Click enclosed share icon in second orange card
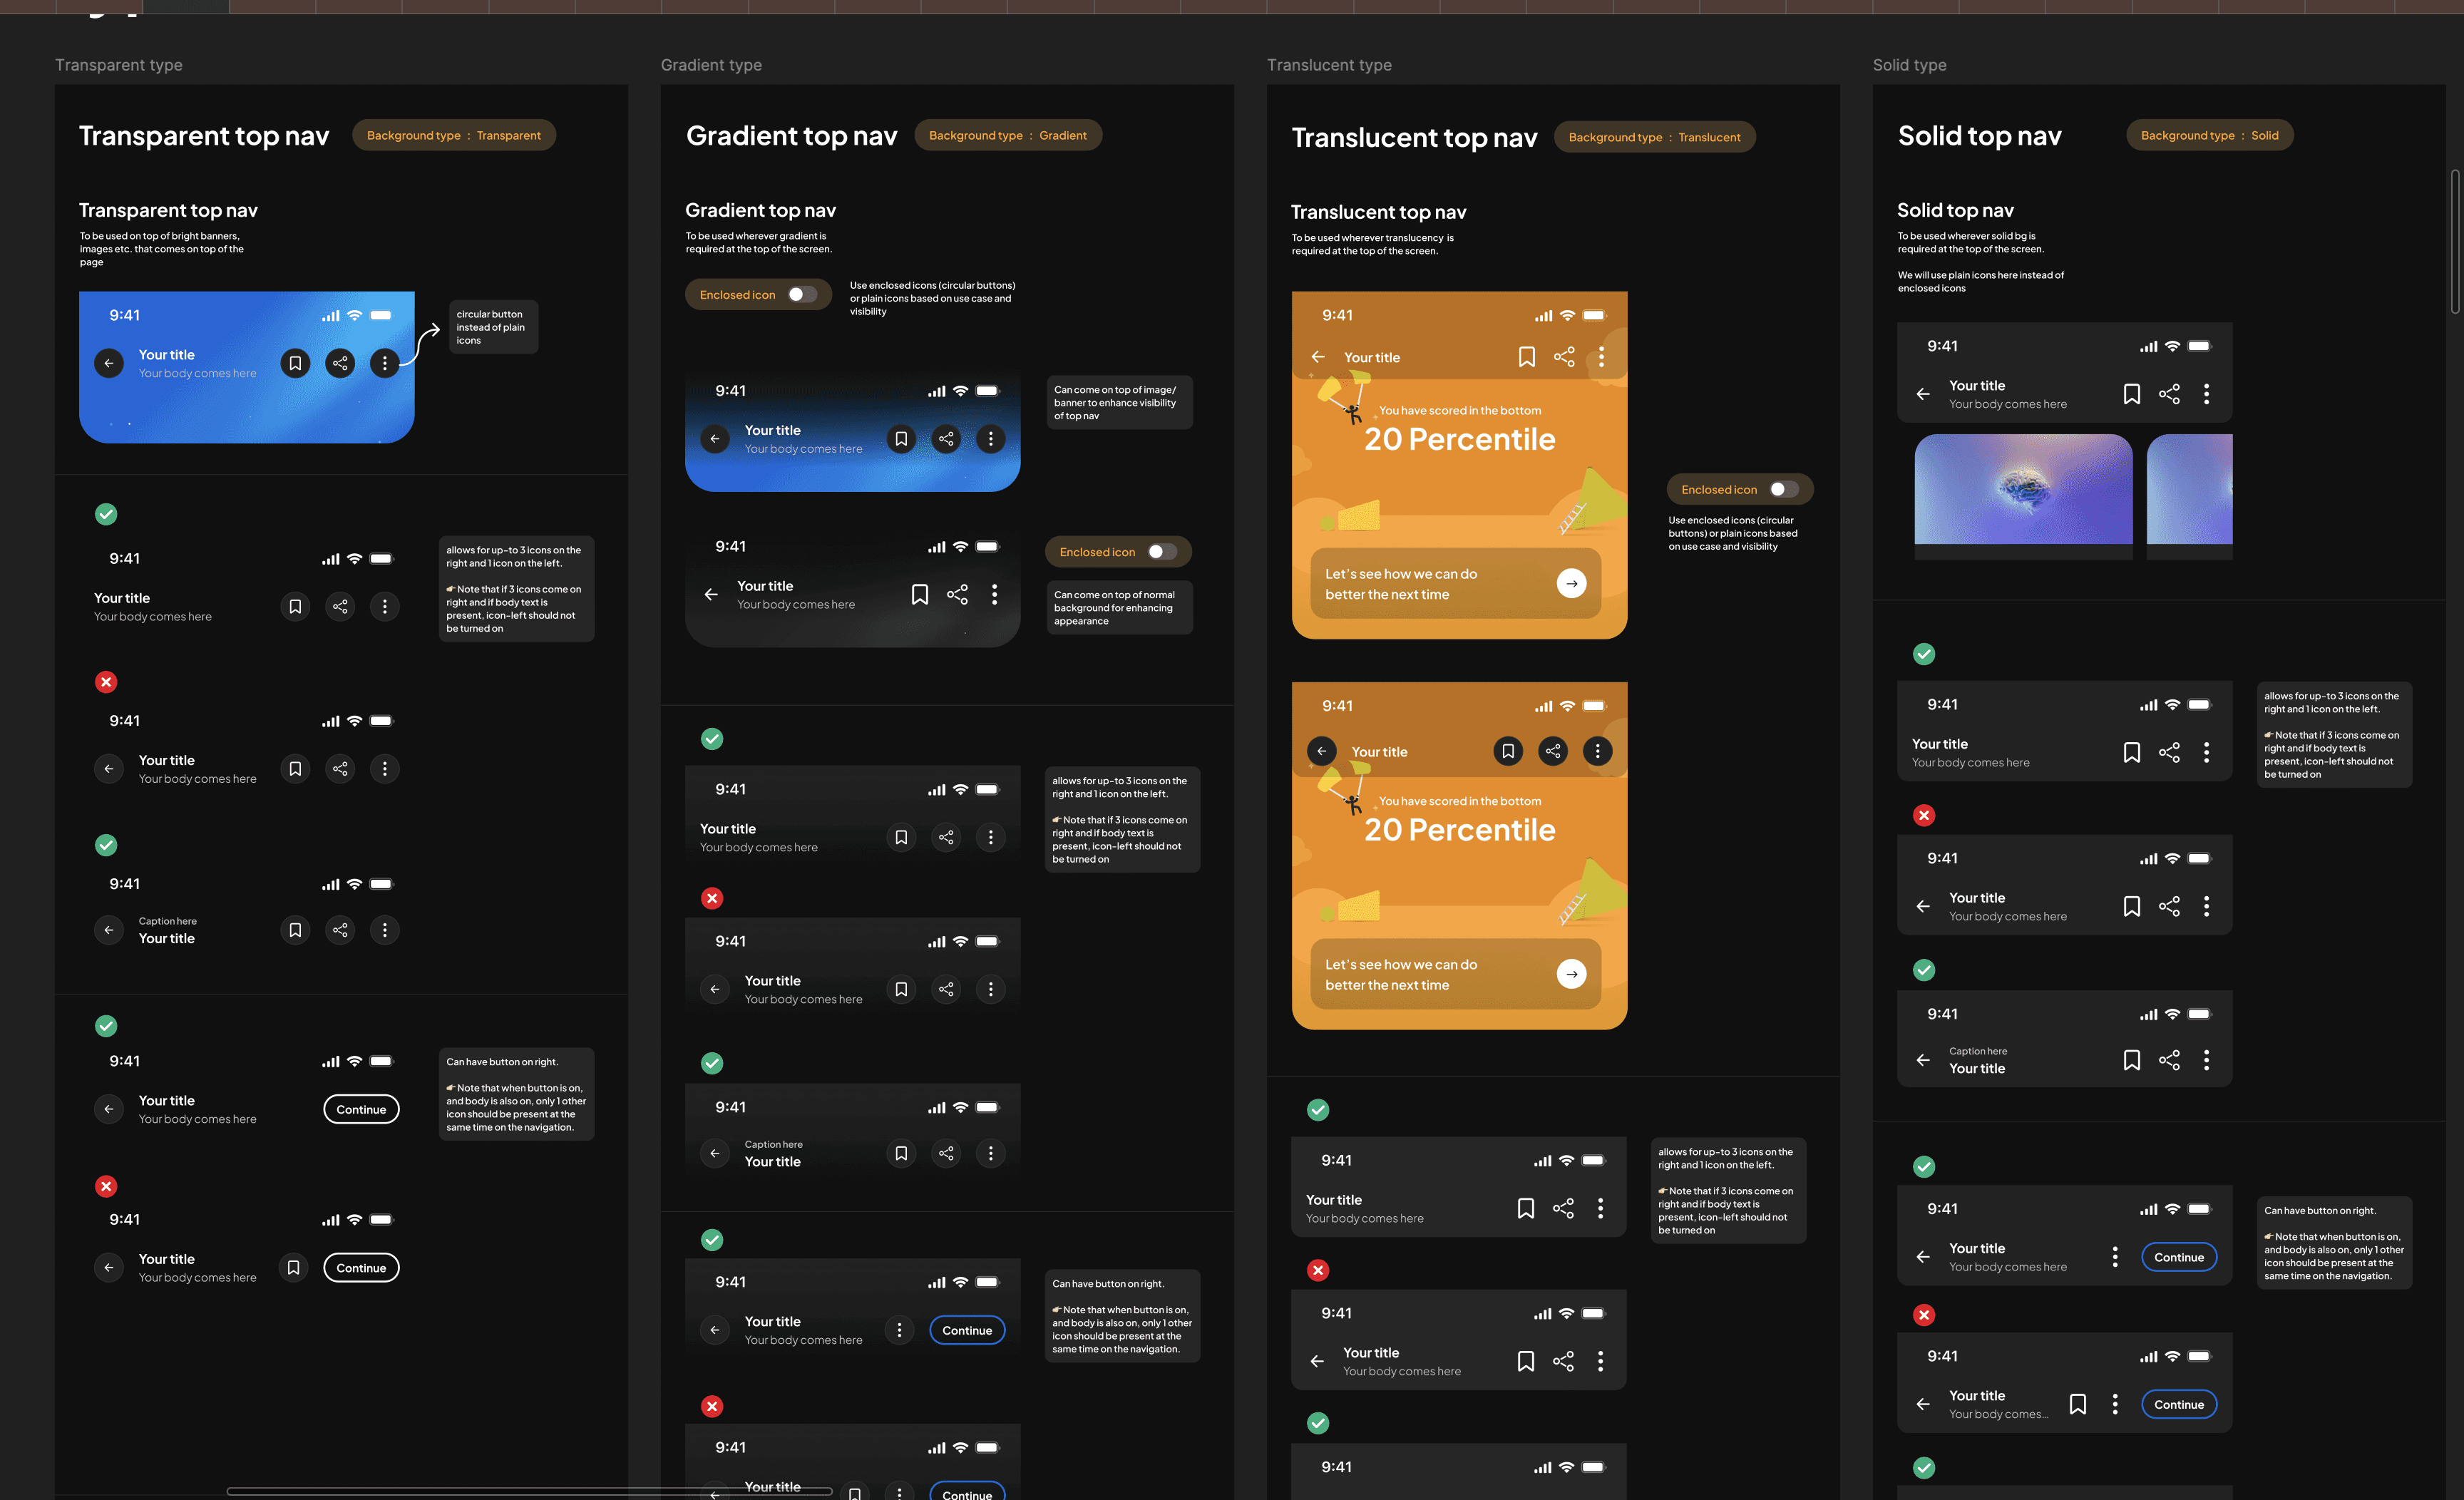 pos(1552,750)
